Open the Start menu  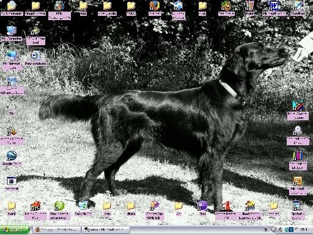coord(15,230)
